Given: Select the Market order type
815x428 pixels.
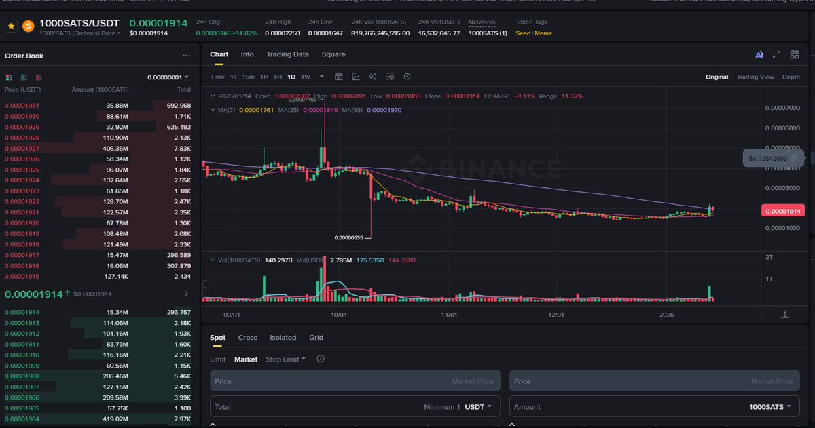Looking at the screenshot, I should coord(246,359).
